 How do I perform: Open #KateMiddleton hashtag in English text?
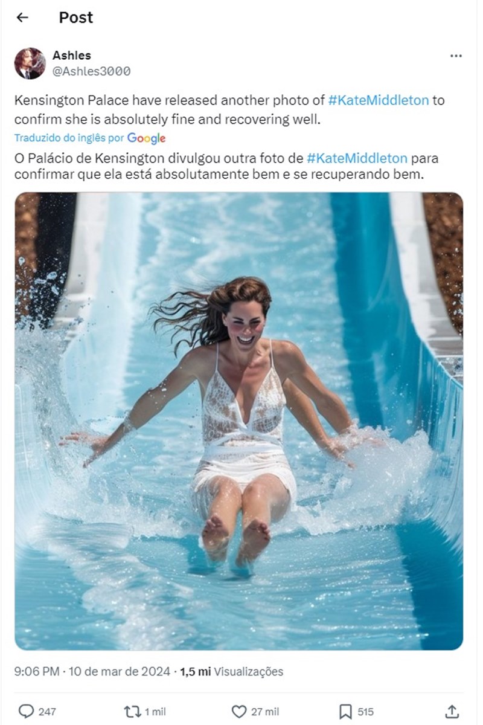(379, 100)
